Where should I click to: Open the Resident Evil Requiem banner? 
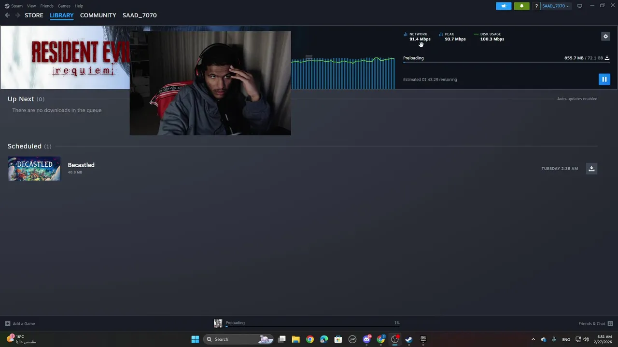(x=65, y=58)
